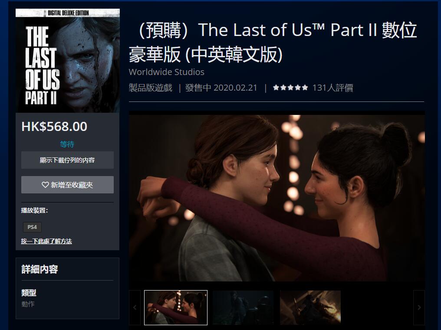Screen dimensions: 441x330
Task: Click the heart icon on 新增至收藏夾
Action: [x=45, y=185]
